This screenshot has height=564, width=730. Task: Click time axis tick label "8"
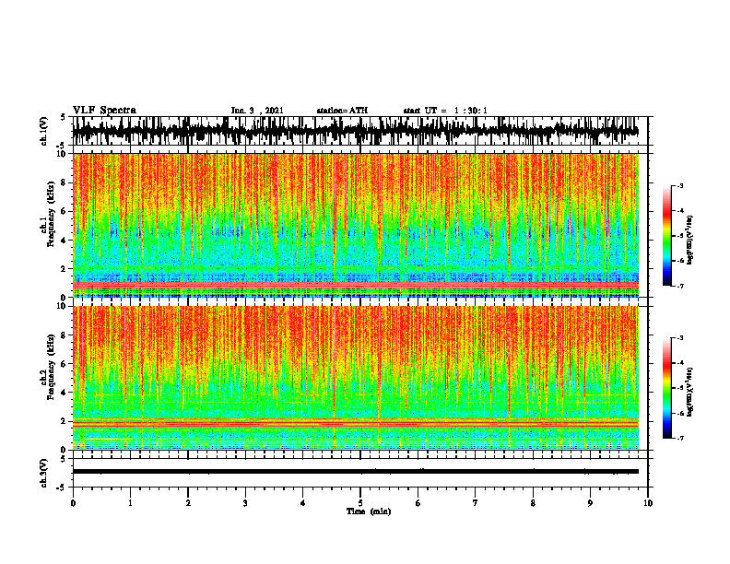point(533,503)
